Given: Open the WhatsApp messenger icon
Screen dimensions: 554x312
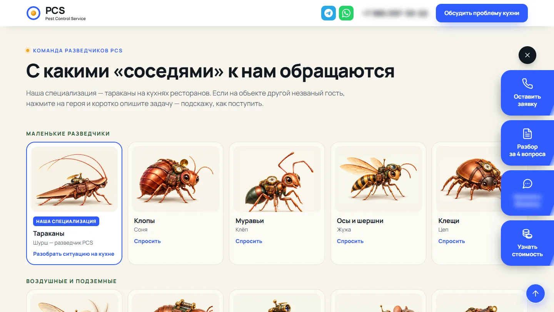Looking at the screenshot, I should [x=346, y=13].
